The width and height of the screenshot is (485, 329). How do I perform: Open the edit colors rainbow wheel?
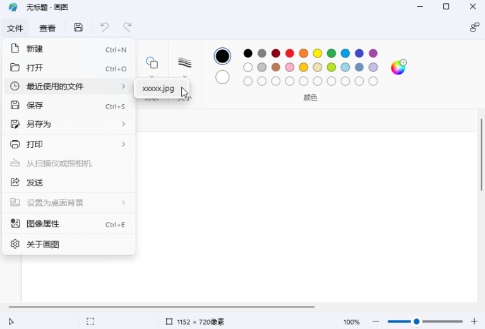(x=398, y=68)
